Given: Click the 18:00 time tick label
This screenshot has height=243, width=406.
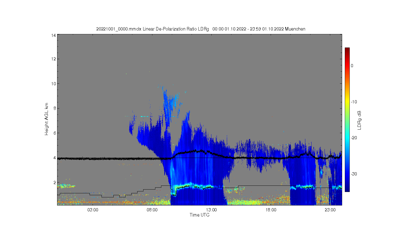Looking at the screenshot, I should click(271, 210).
